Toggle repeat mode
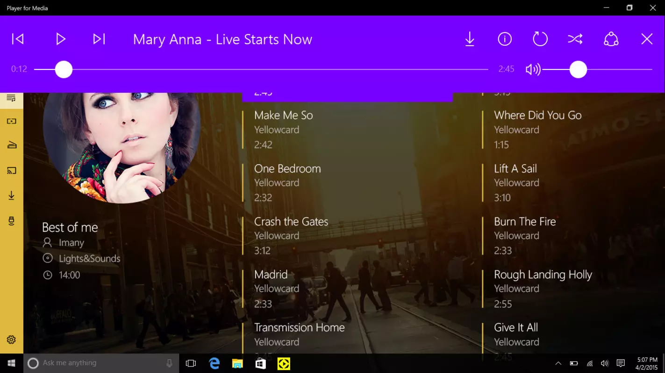 point(540,39)
